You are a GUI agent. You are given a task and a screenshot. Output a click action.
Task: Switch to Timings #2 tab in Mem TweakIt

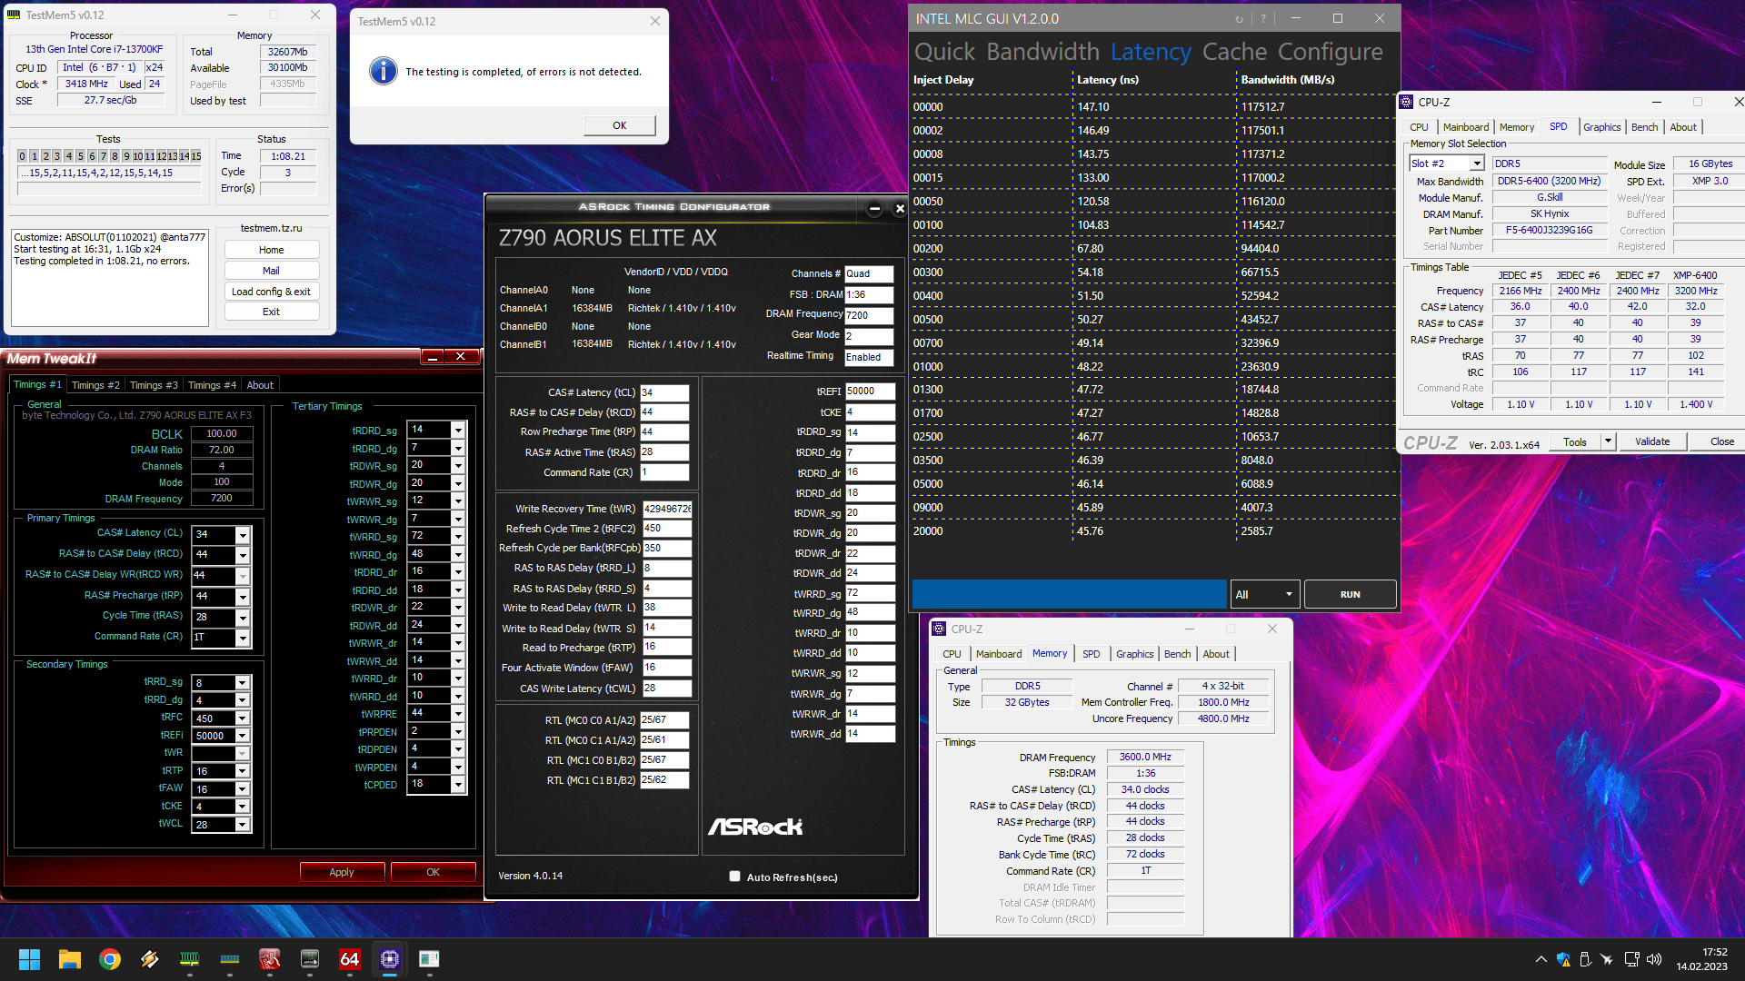[x=95, y=385]
